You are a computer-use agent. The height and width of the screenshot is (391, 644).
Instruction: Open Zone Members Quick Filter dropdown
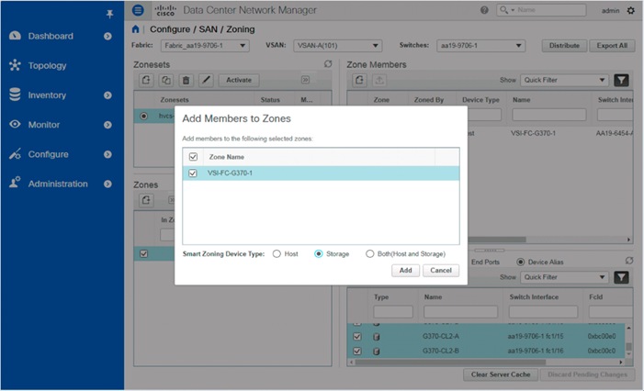pos(564,80)
